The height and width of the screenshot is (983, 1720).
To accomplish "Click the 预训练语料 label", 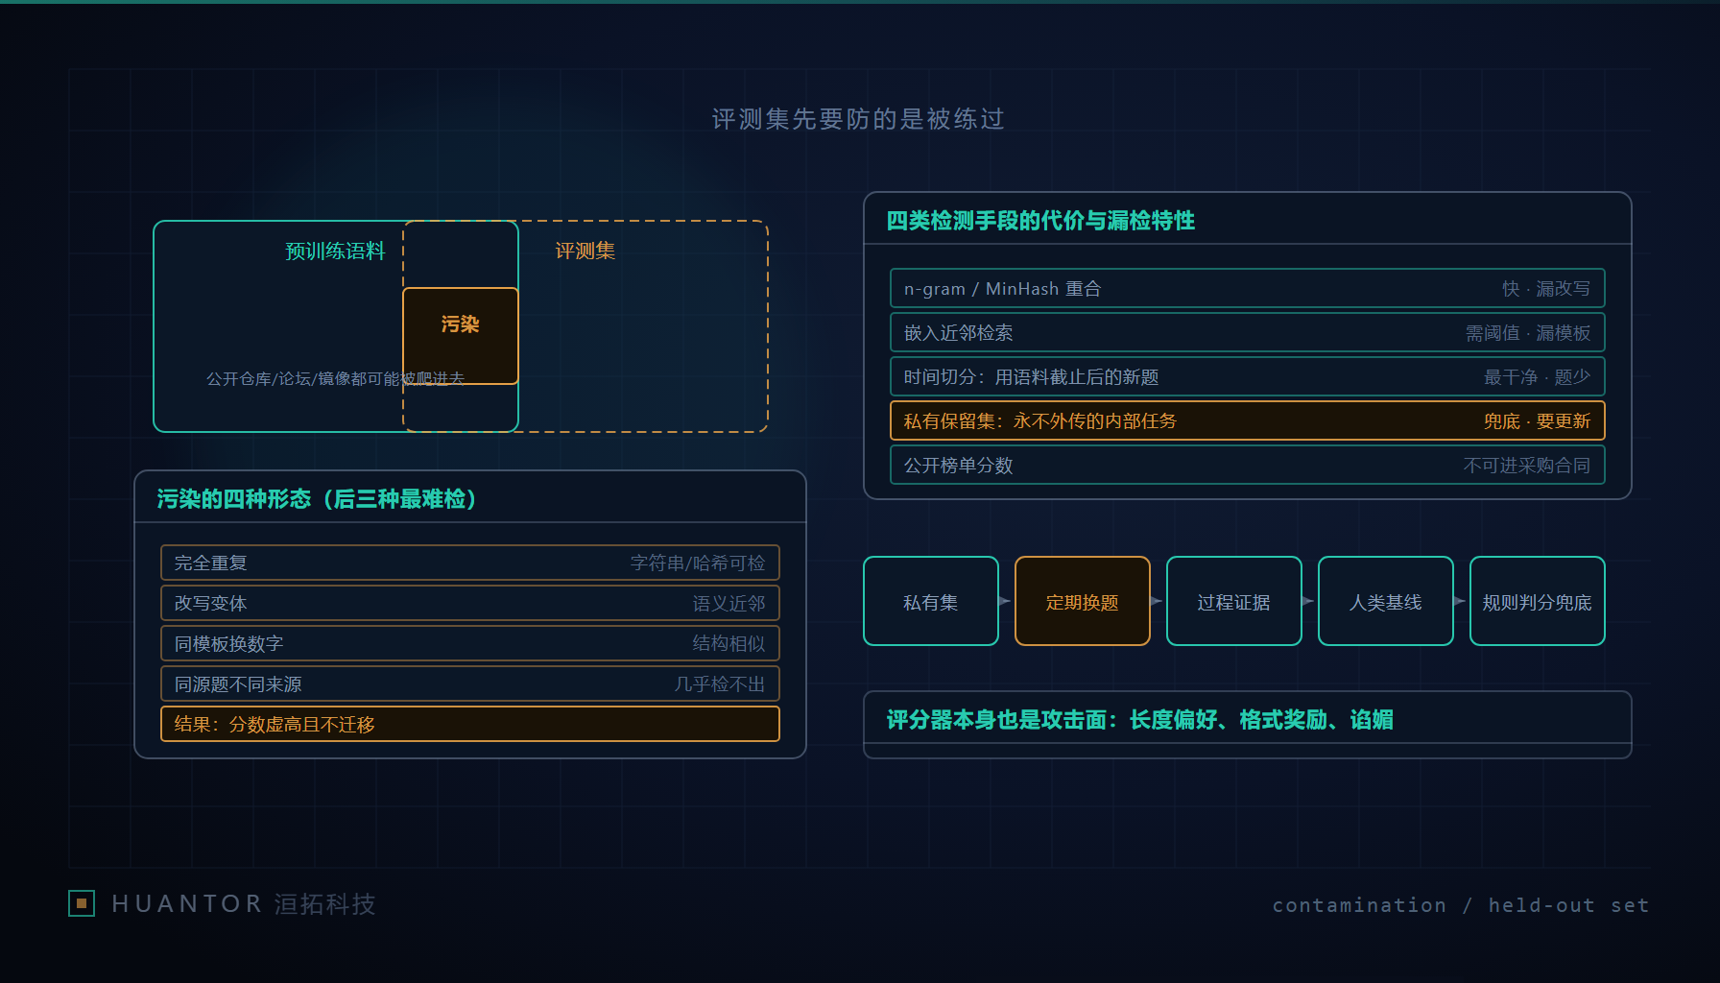I will click(335, 252).
